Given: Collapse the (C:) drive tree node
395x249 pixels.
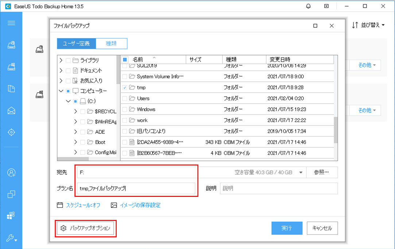Looking at the screenshot, I should pos(68,101).
